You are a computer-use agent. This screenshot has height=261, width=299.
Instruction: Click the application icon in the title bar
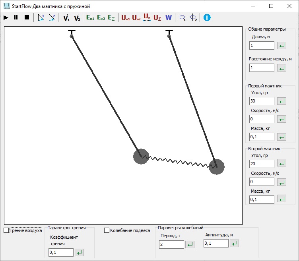[6, 6]
